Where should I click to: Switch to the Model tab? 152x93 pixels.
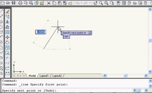(32, 76)
